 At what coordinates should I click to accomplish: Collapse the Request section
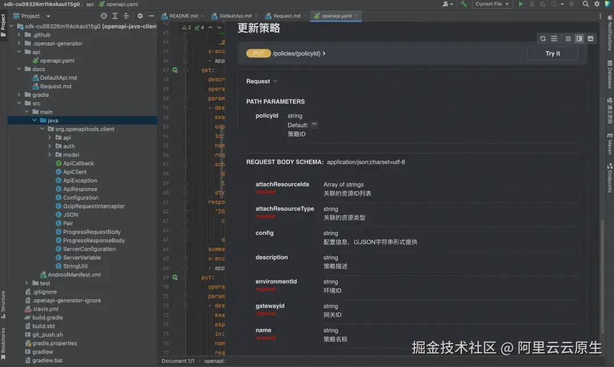coord(276,81)
